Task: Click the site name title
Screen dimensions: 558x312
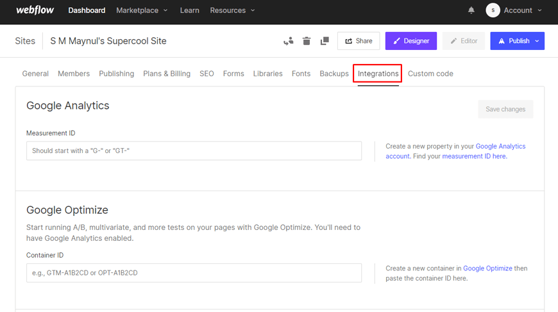Action: click(108, 41)
